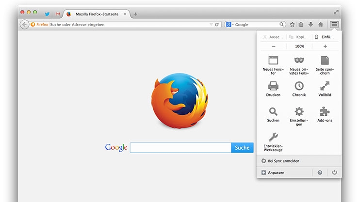Toggle the hamburger menu button
The width and height of the screenshot is (359, 202).
334,24
